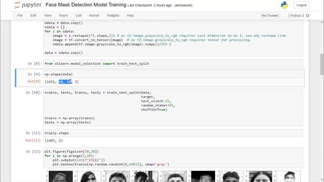Open the Kernel menu
This screenshot has height=182, width=324.
click(94, 16)
